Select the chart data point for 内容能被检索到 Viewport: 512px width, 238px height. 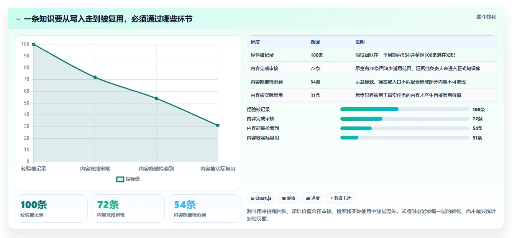pyautogui.click(x=156, y=98)
